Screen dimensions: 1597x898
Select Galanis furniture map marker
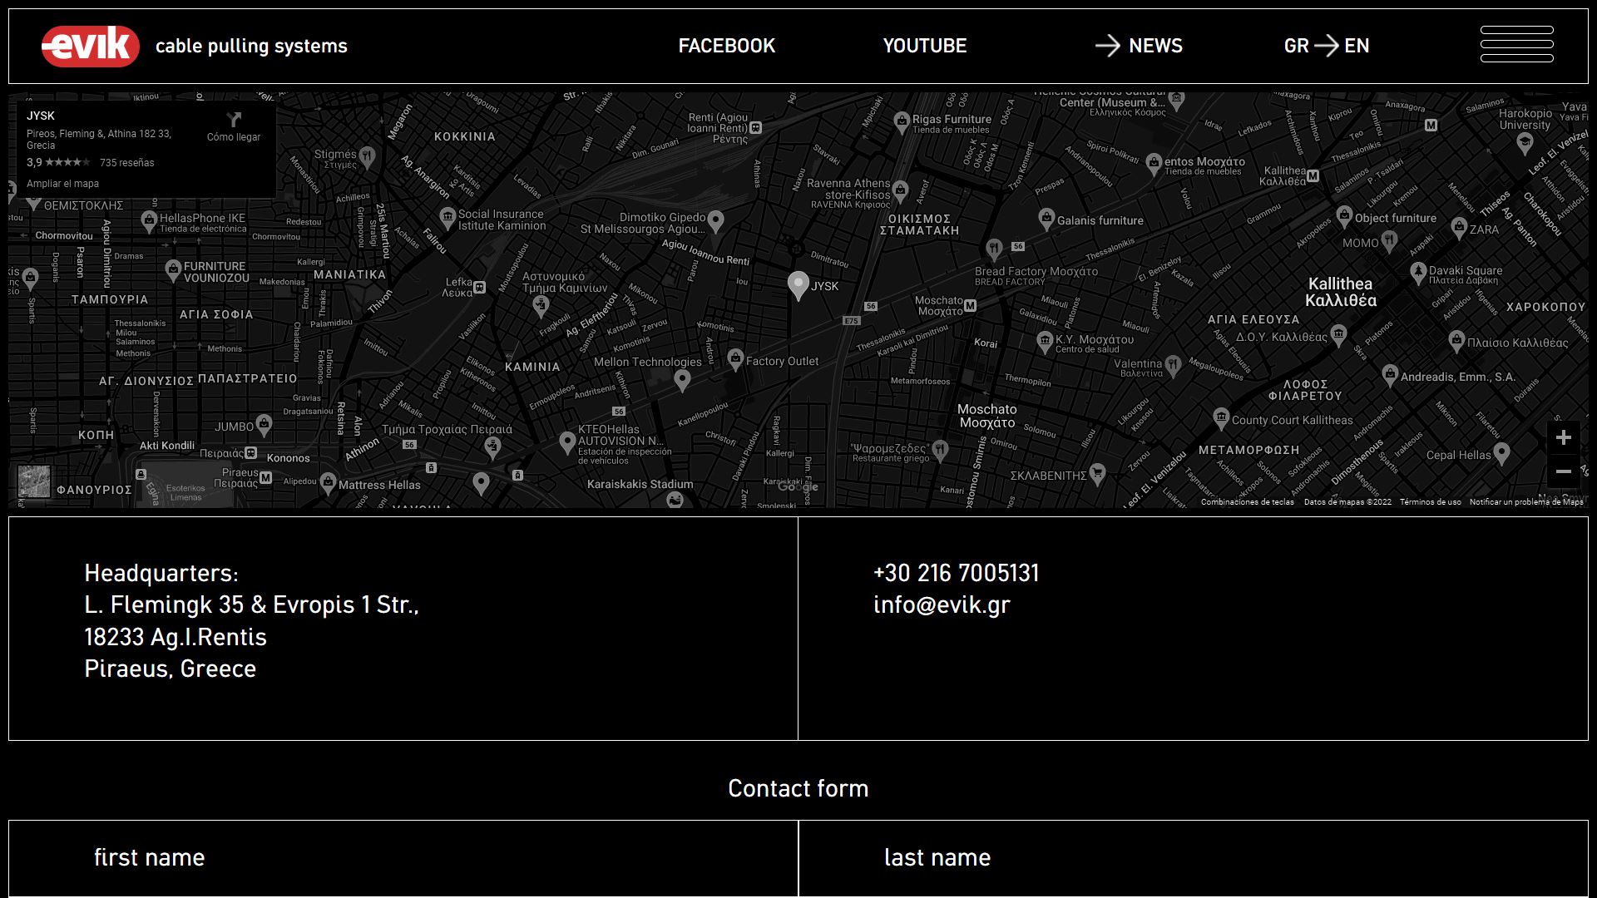[x=1046, y=220]
